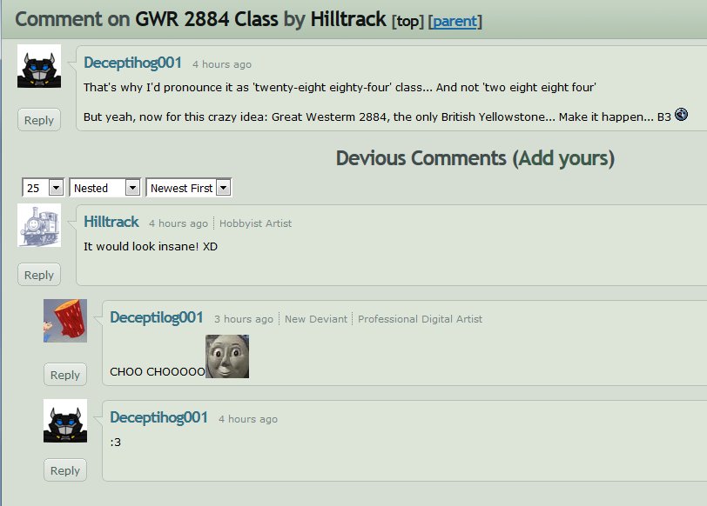707x506 pixels.
Task: Click '4 hours ago' timestamp by Hilltrack
Action: point(178,223)
